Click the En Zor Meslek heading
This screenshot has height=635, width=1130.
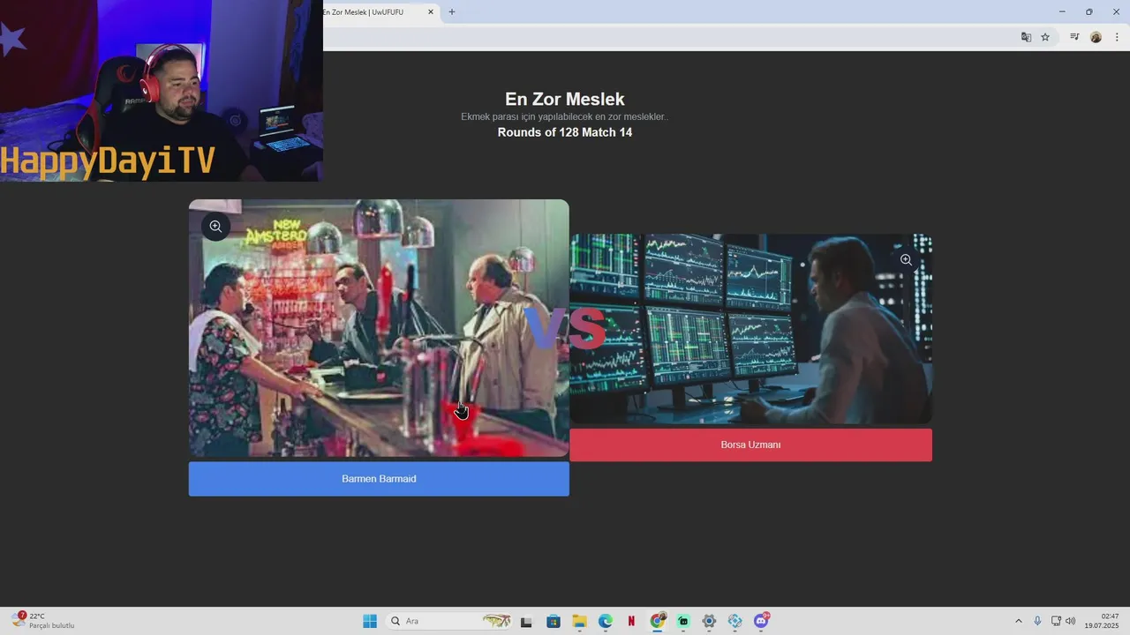pos(565,100)
